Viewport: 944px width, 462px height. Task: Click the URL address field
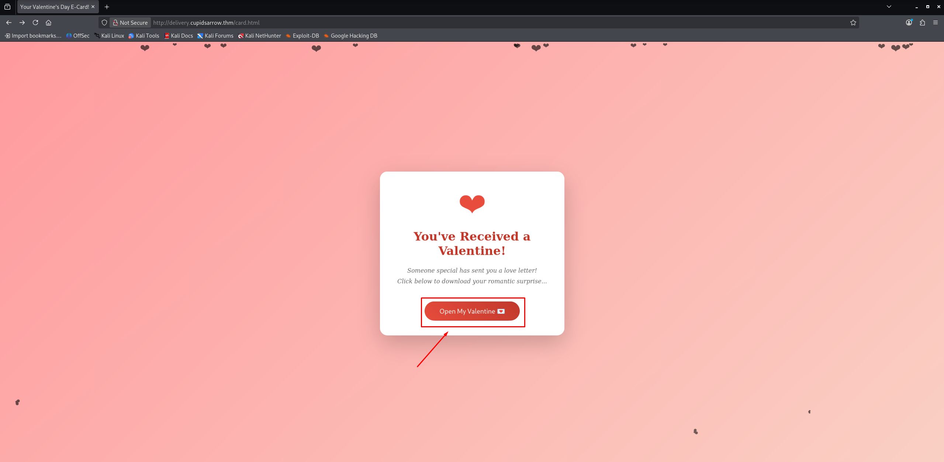[x=498, y=23]
